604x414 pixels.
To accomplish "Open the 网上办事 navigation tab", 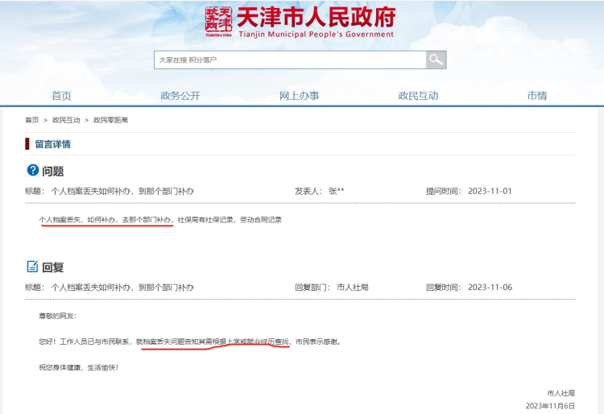I will coord(300,96).
